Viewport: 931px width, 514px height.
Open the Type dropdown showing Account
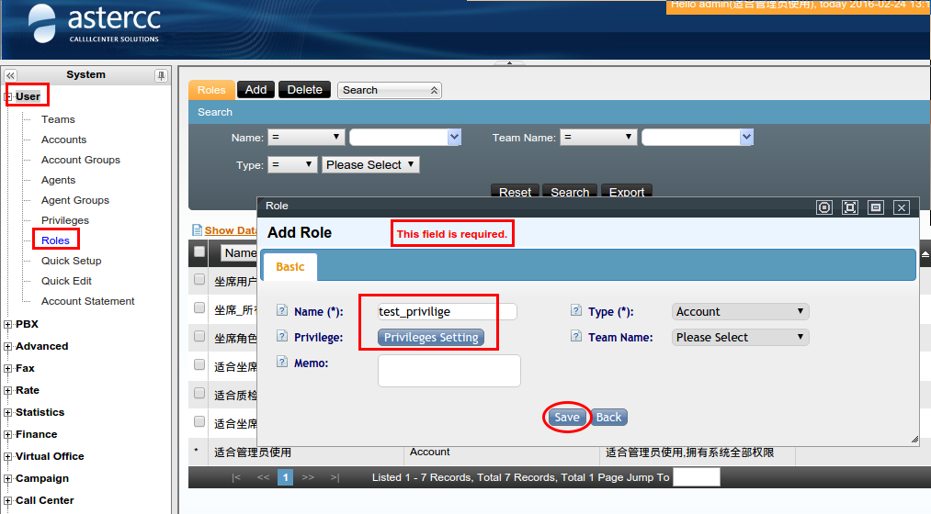click(740, 311)
